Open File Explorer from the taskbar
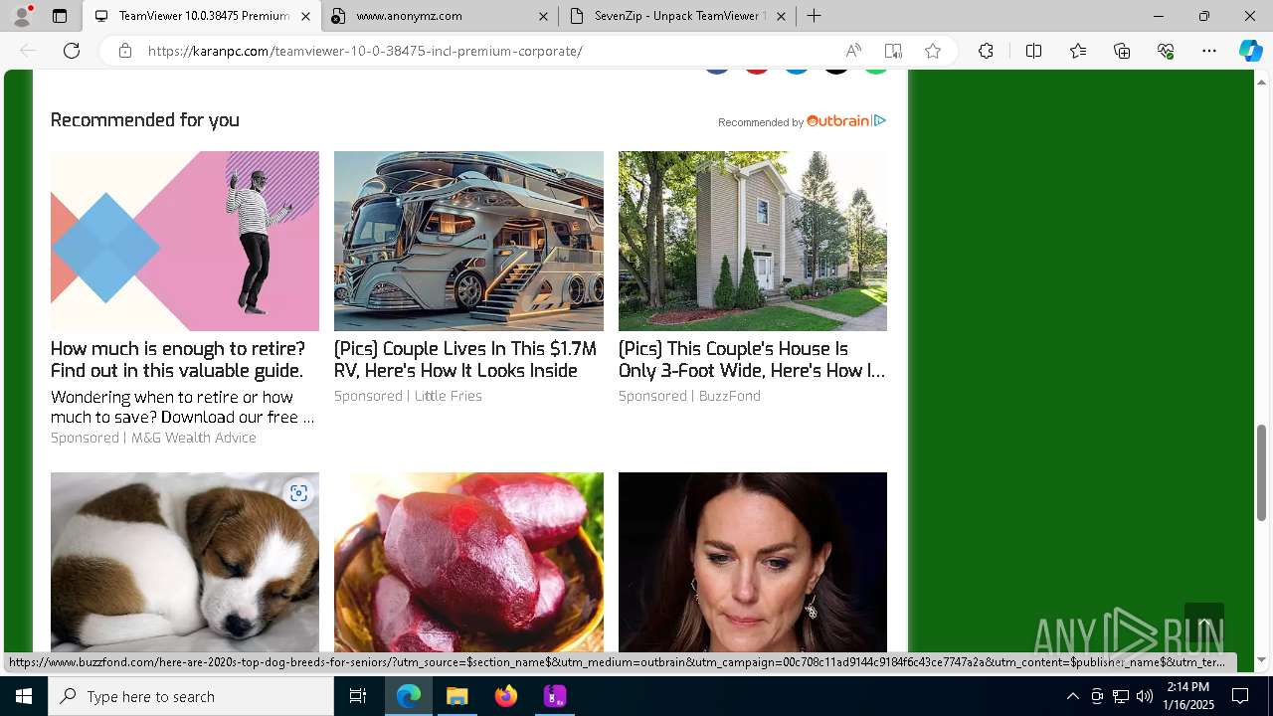Screen dimensions: 1273x716 point(457,696)
